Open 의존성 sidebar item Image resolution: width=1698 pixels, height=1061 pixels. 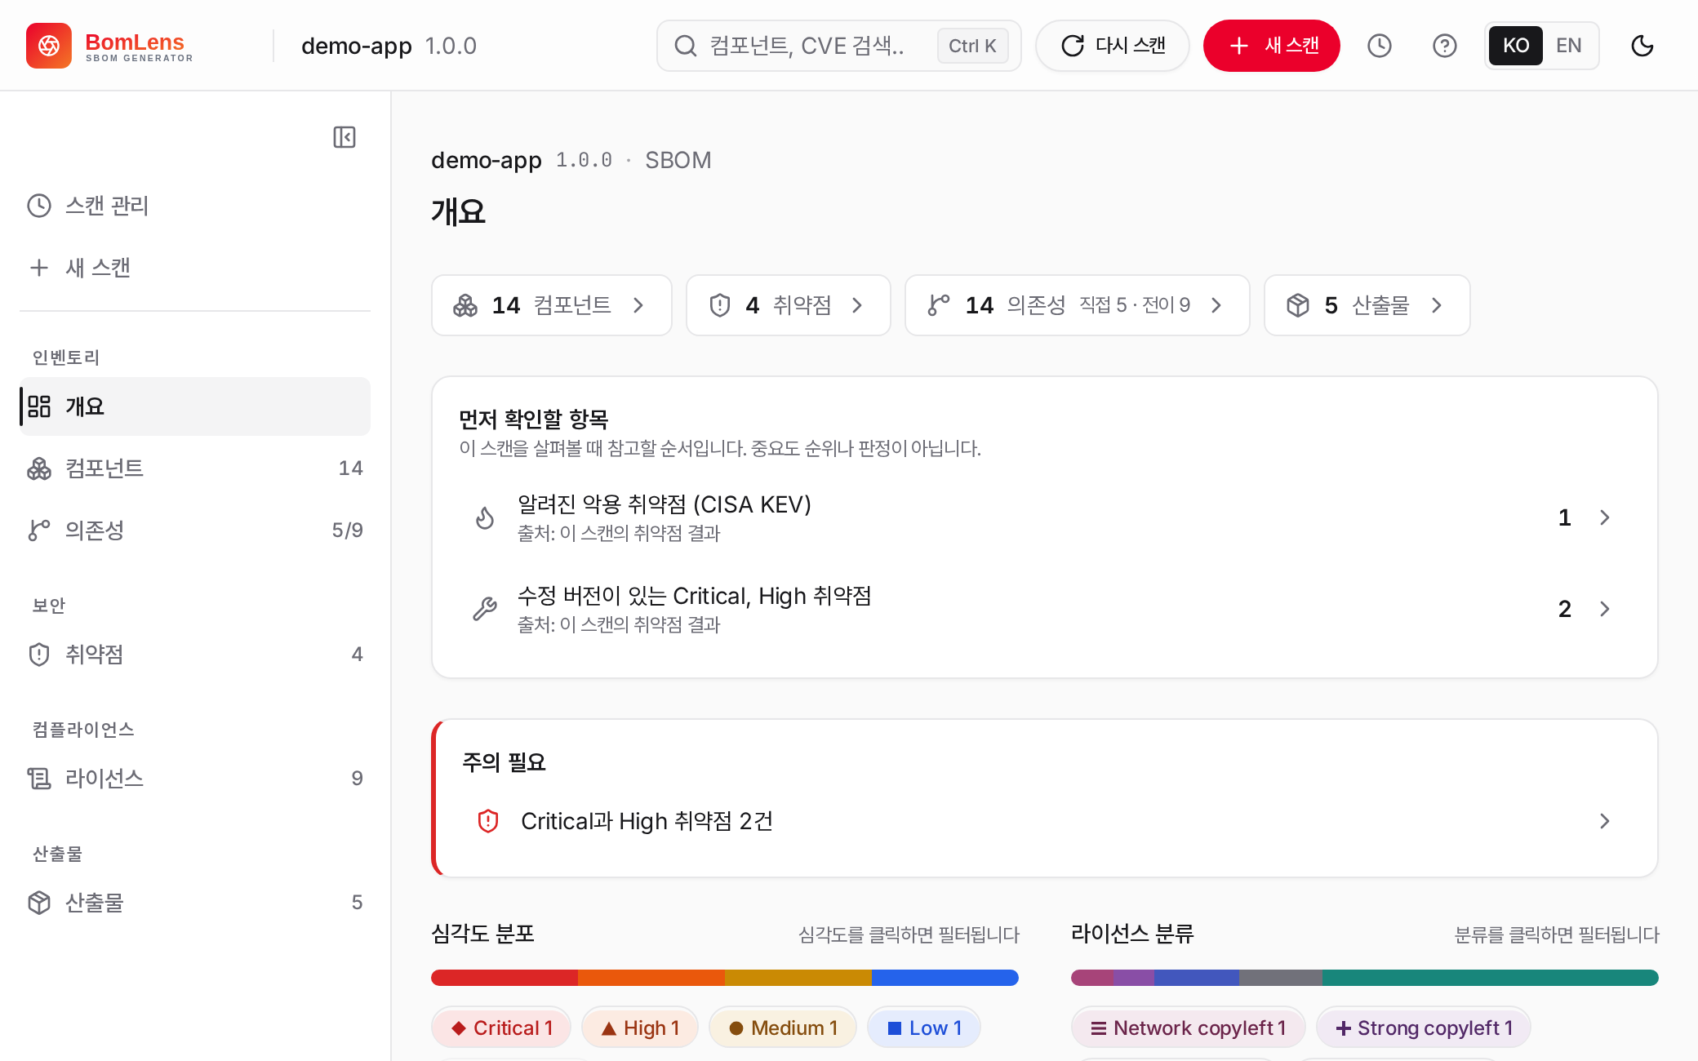click(195, 530)
